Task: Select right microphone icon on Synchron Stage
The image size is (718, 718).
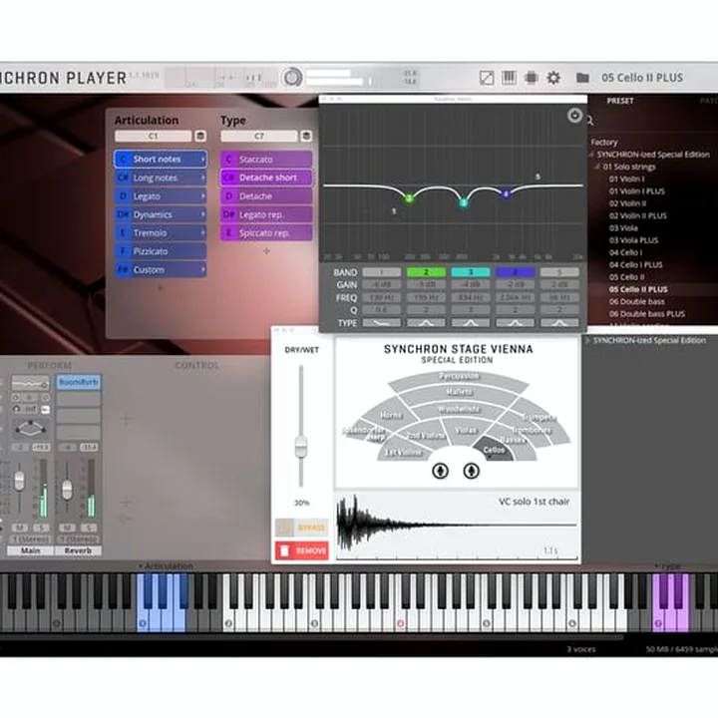Action: [x=471, y=471]
